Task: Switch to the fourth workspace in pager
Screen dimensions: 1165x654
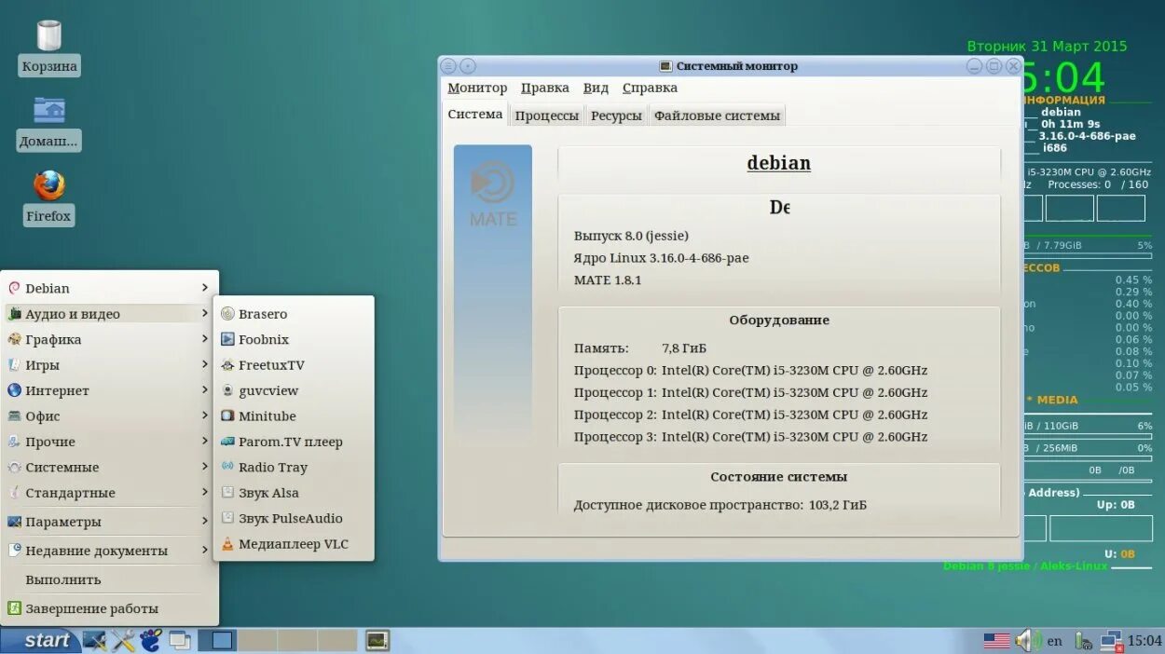Action: coord(337,640)
